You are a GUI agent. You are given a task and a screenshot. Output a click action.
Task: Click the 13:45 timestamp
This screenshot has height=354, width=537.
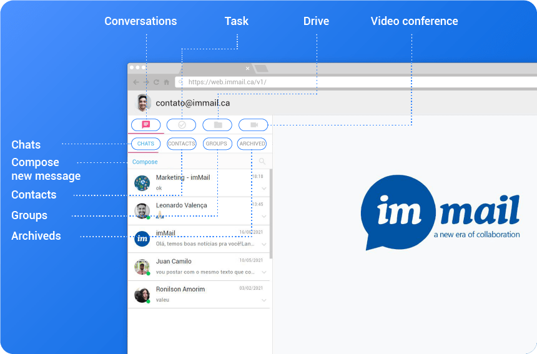[257, 204]
